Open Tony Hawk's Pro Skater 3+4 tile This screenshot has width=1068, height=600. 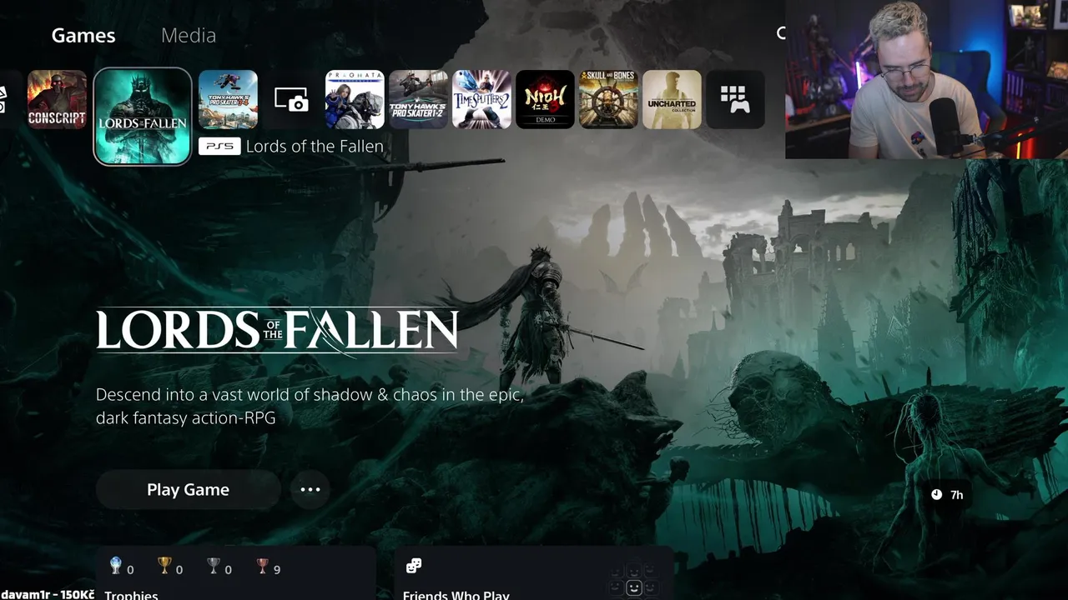tap(228, 99)
